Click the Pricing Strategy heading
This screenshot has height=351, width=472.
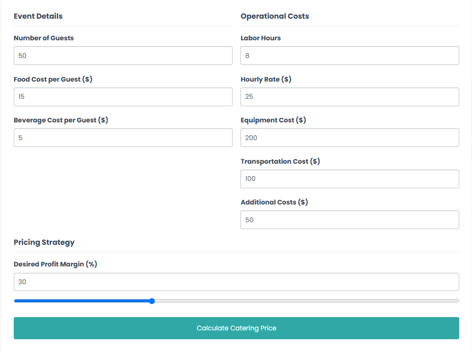(x=44, y=242)
